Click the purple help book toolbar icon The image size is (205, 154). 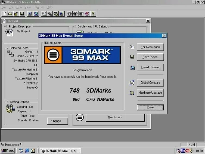point(87,14)
